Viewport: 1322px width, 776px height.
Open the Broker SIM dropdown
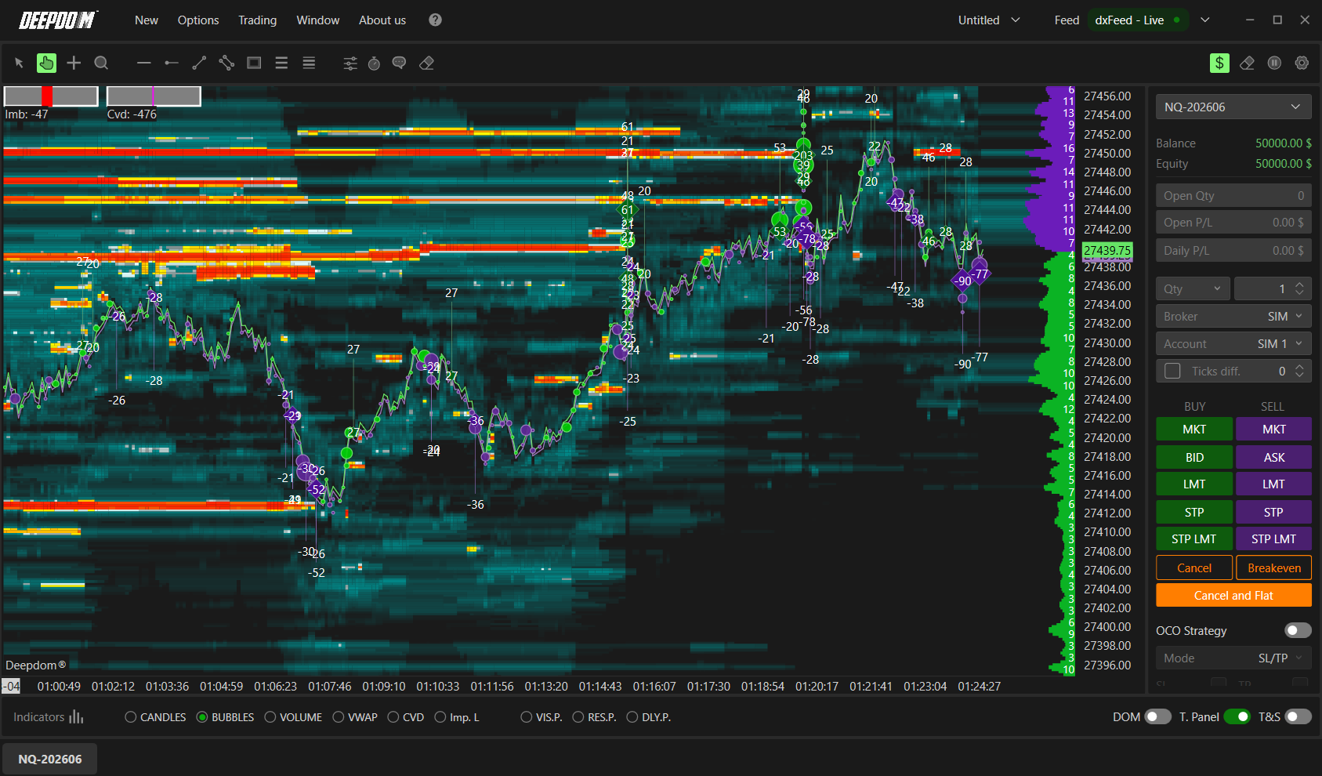[x=1233, y=317]
